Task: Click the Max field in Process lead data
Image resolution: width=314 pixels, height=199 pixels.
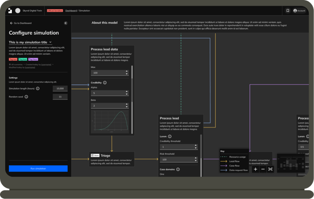Action: 110,73
